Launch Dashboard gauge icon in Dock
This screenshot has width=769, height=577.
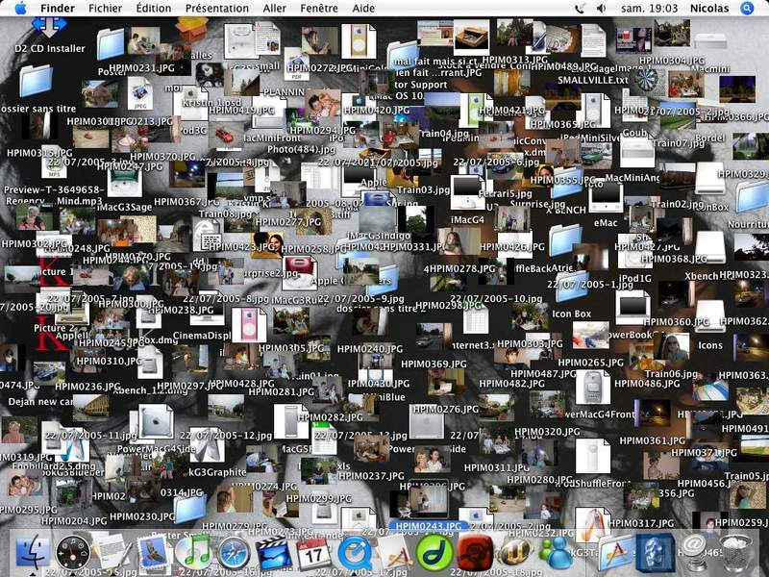73,553
